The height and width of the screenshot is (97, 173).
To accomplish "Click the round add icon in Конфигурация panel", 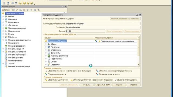I will (13, 10).
